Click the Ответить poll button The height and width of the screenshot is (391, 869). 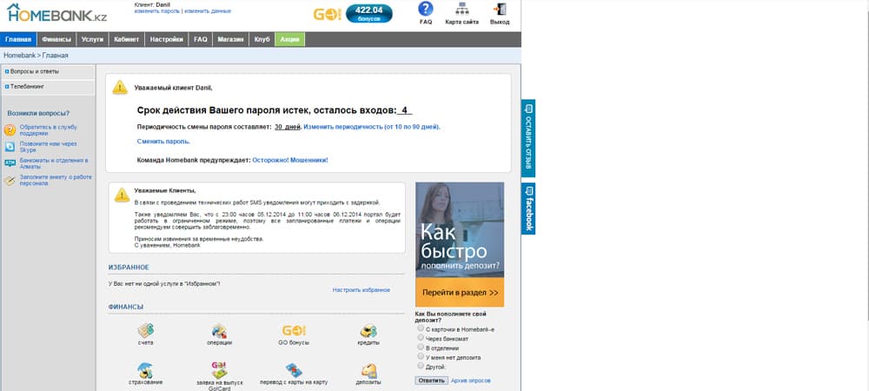click(x=431, y=381)
